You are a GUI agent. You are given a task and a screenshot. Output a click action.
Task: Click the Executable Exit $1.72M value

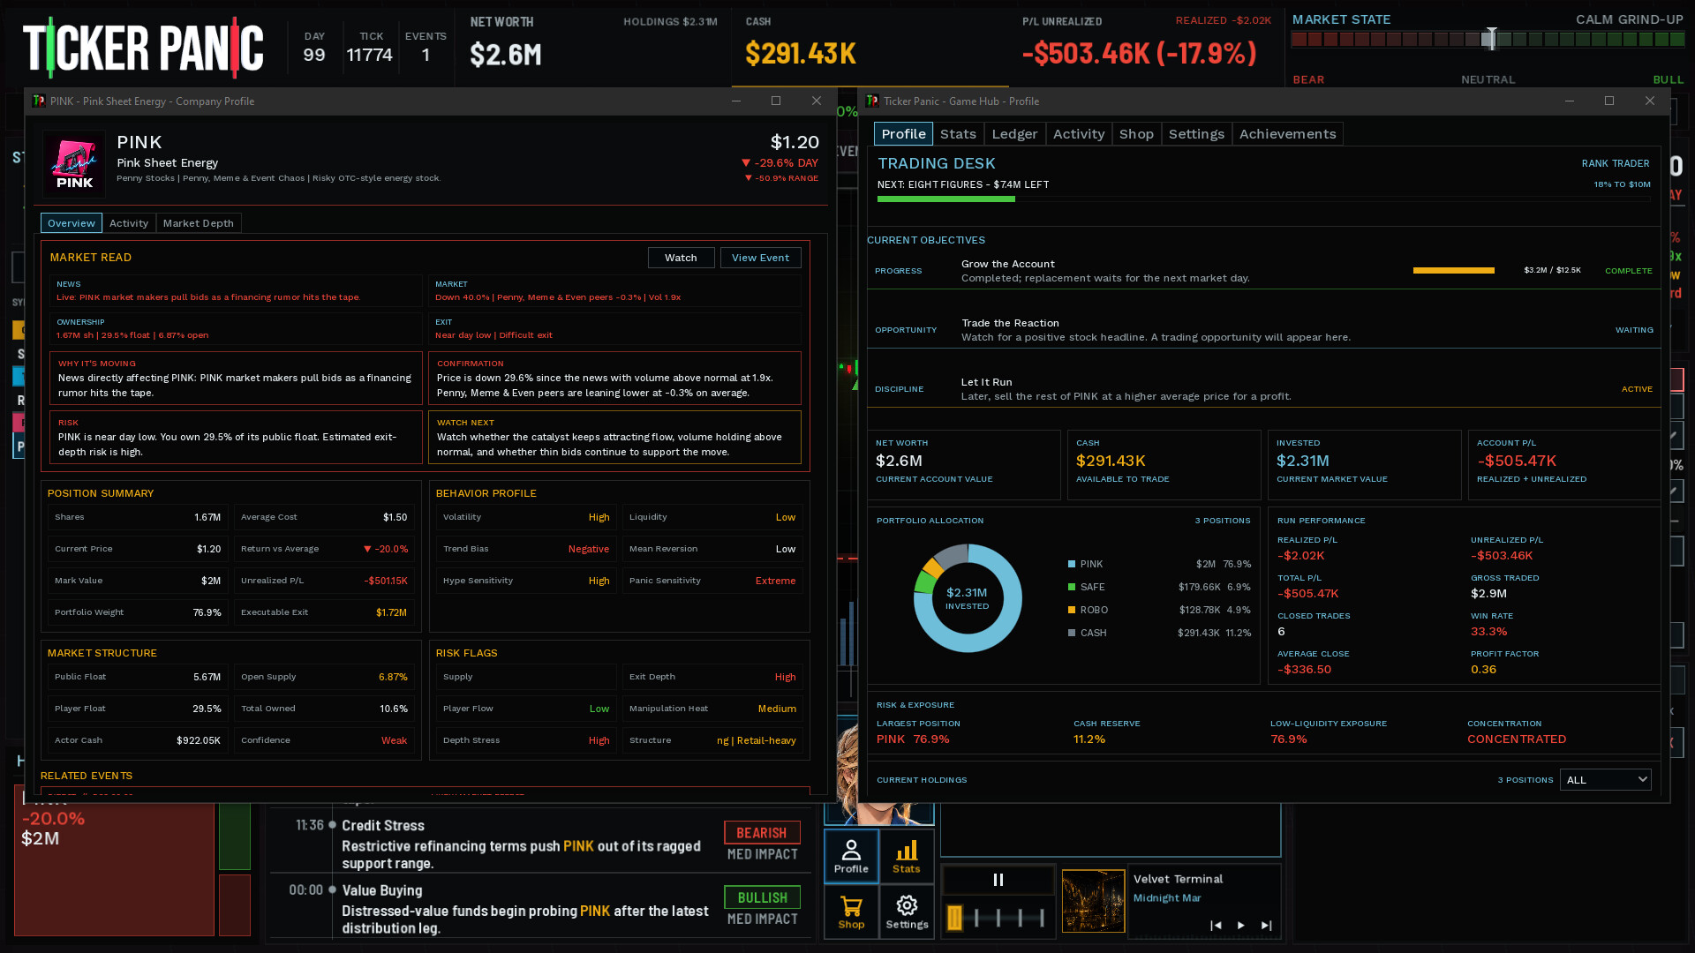(x=391, y=612)
